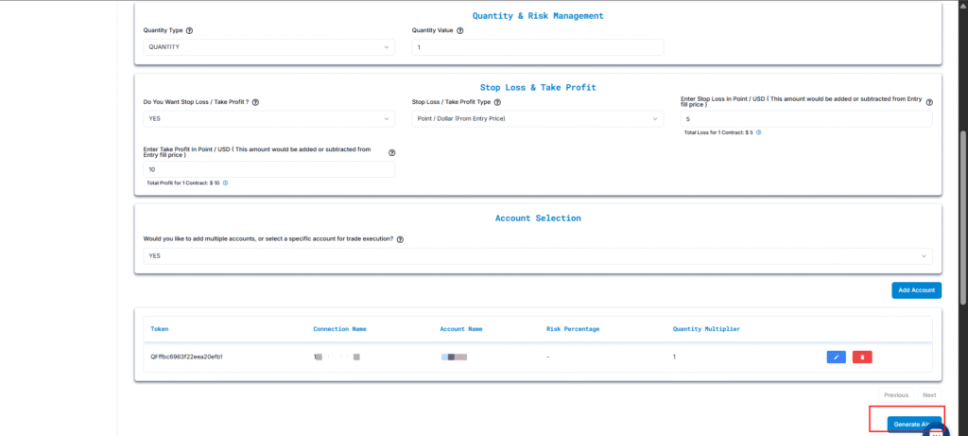Select token text QFffbc6963f22eea20efb1
Screen dimensions: 968x436
[x=186, y=357]
